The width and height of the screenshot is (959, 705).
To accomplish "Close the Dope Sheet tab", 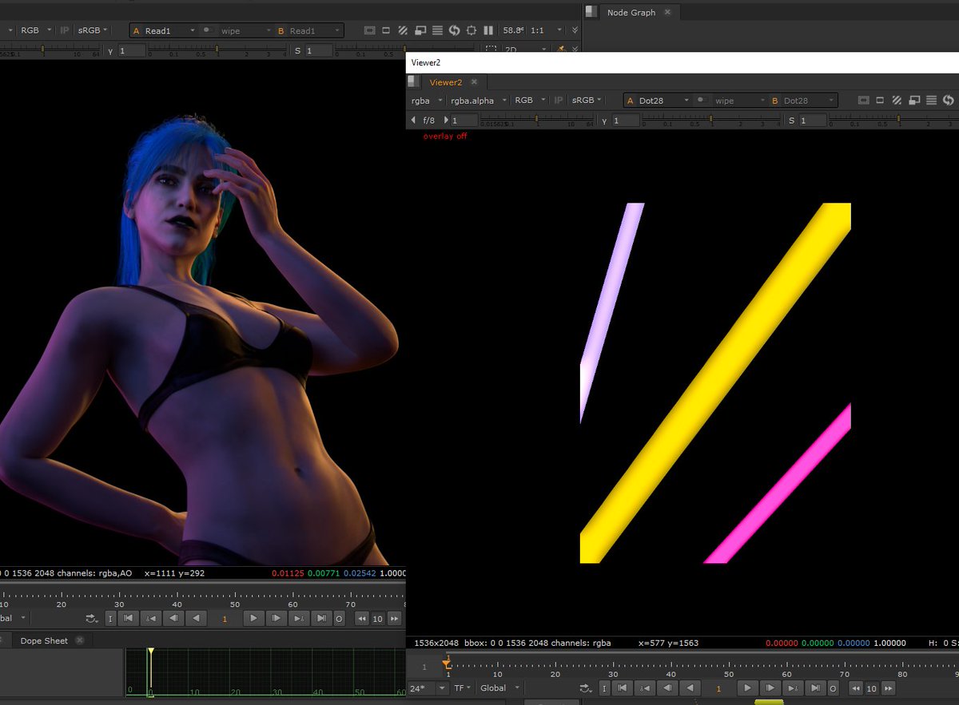I will coord(79,640).
